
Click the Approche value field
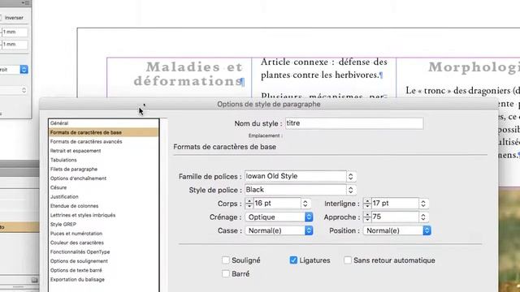[395, 217]
